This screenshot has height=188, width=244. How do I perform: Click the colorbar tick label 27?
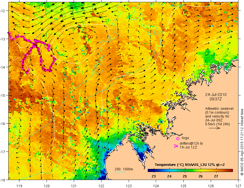click(216, 176)
